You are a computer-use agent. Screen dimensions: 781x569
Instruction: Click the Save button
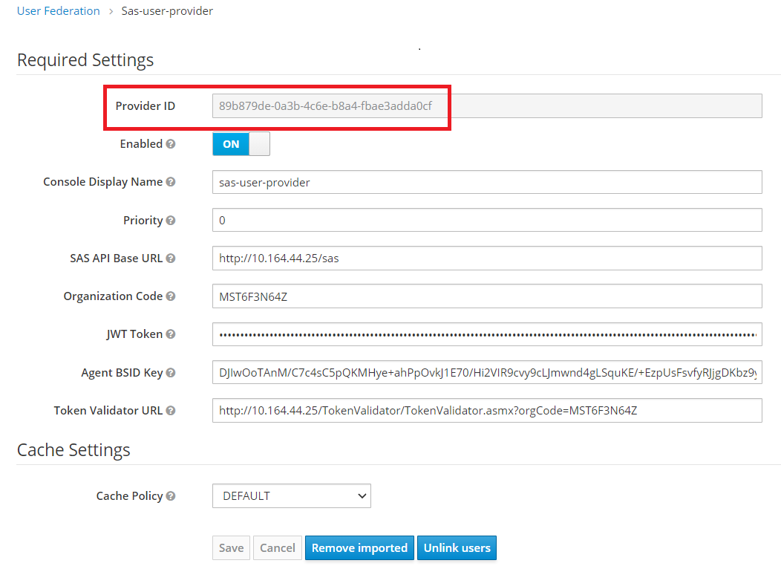point(231,548)
